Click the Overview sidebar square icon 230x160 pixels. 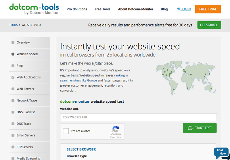[13, 43]
